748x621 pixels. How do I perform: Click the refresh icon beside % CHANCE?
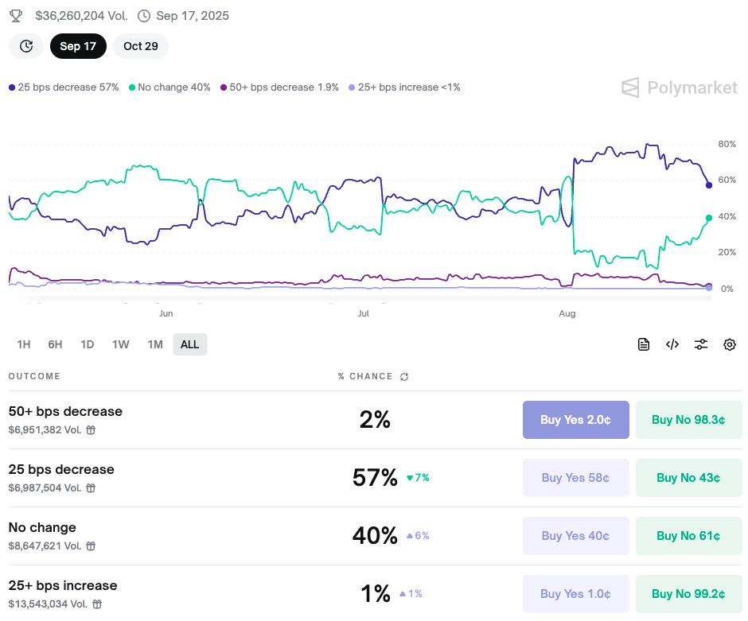[404, 377]
